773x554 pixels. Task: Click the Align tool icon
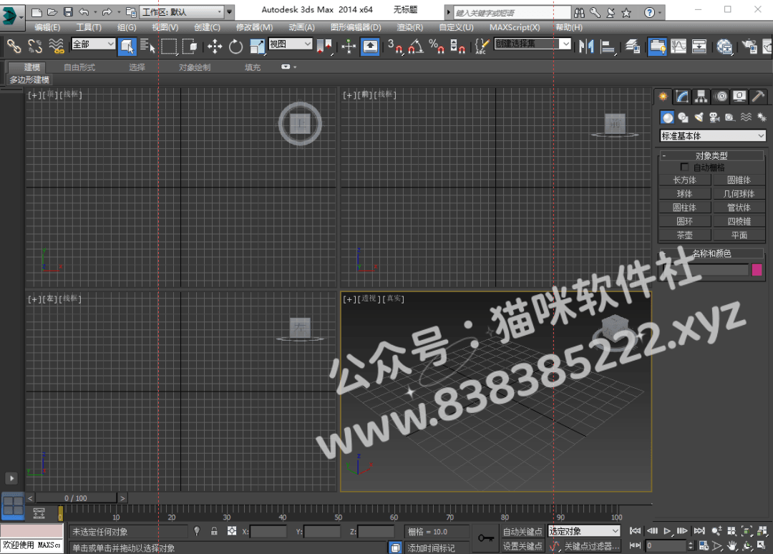click(608, 47)
